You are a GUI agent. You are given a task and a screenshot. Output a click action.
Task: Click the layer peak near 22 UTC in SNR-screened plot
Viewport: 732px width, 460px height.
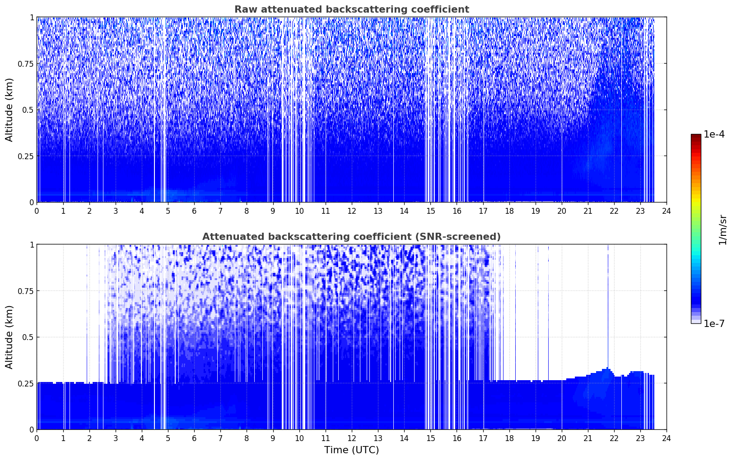607,369
